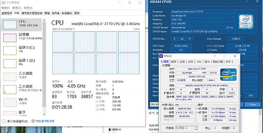Screen dimensions: 263x133
Task: Click the Task Manager title bar icon
Action: tap(3, 3)
